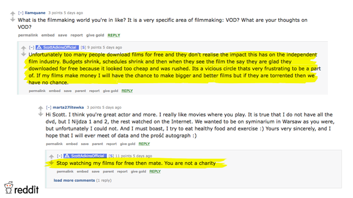The height and width of the screenshot is (198, 353).
Task: Open marta27litewka's user profile
Action: pos(68,108)
